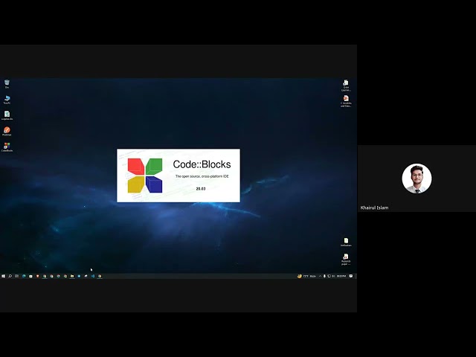Select the This PC desktop icon
476x357 pixels.
(x=7, y=100)
